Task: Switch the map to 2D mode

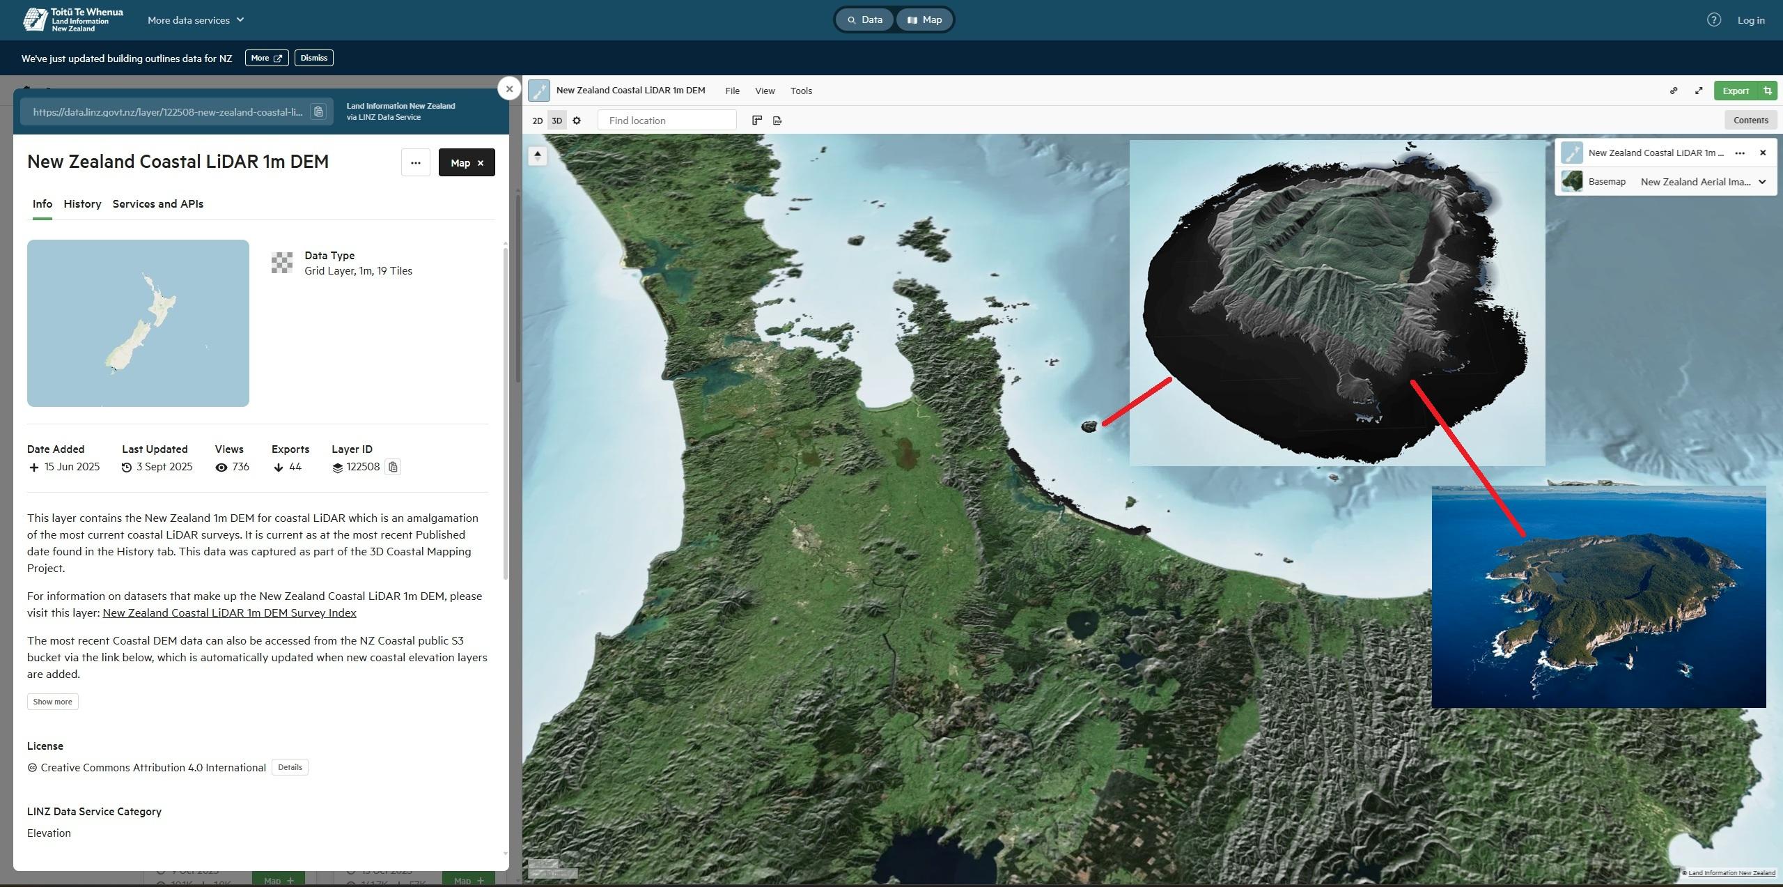Action: [537, 121]
